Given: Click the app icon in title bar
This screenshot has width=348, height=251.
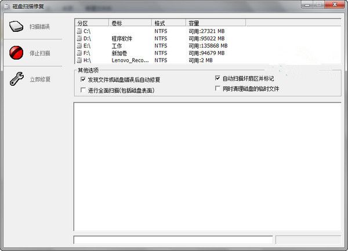Looking at the screenshot, I should click(6, 6).
